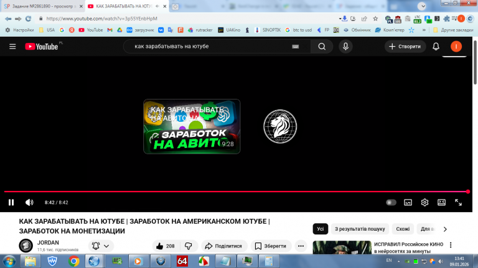Screen dimensions: 478x268
Task: Open suggested ЗАРАБОТОК НА АВИТО end-screen video
Action: [x=192, y=126]
